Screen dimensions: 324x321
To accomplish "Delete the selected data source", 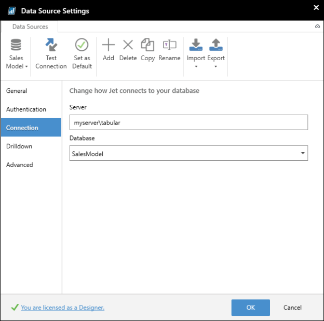I will (x=128, y=50).
